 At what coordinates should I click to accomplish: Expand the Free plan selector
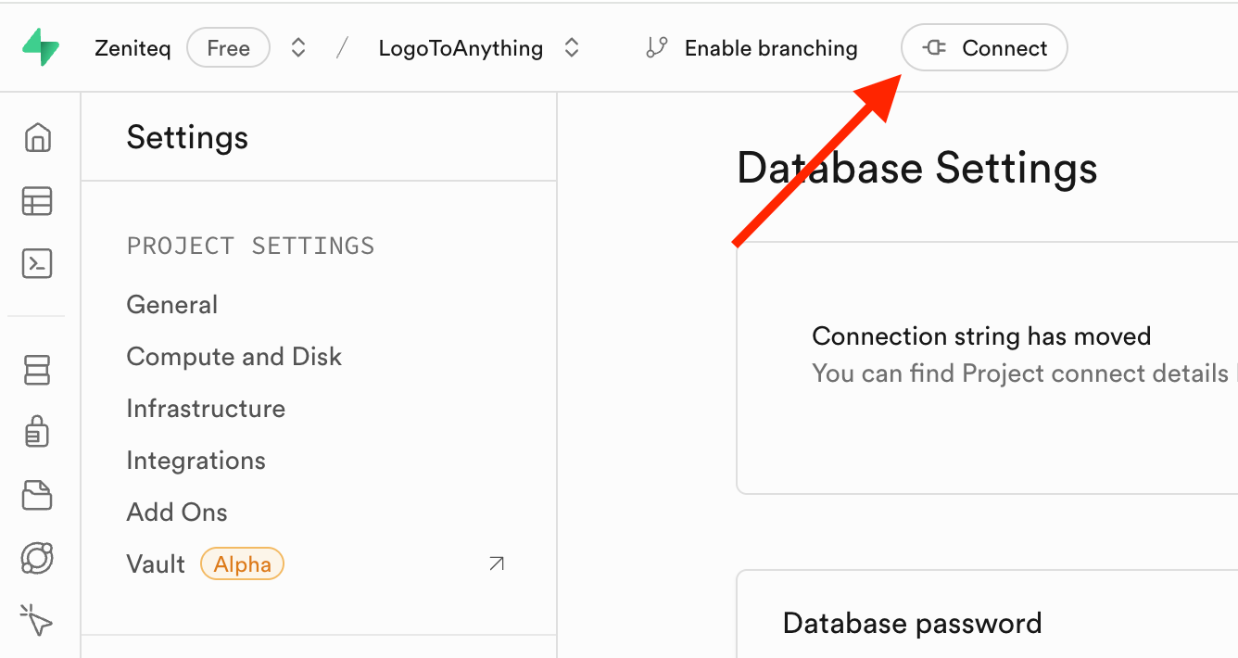point(228,47)
